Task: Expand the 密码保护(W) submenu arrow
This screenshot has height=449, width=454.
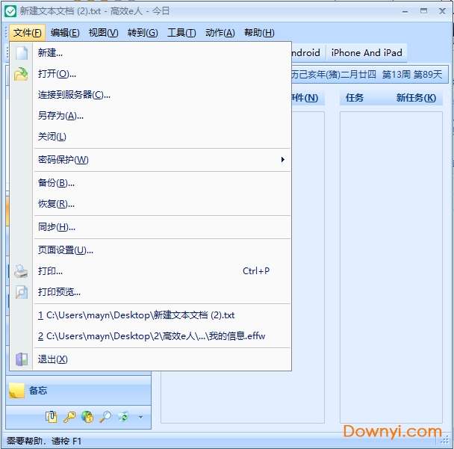Action: click(282, 160)
